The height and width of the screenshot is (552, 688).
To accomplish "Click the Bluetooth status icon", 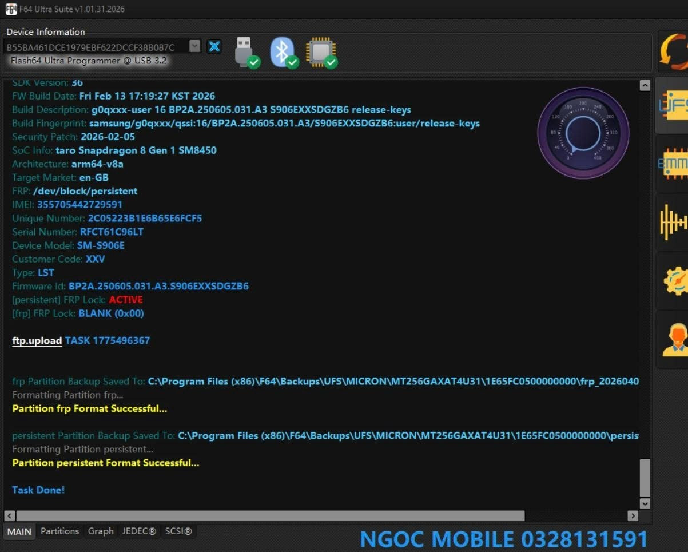I will [284, 52].
